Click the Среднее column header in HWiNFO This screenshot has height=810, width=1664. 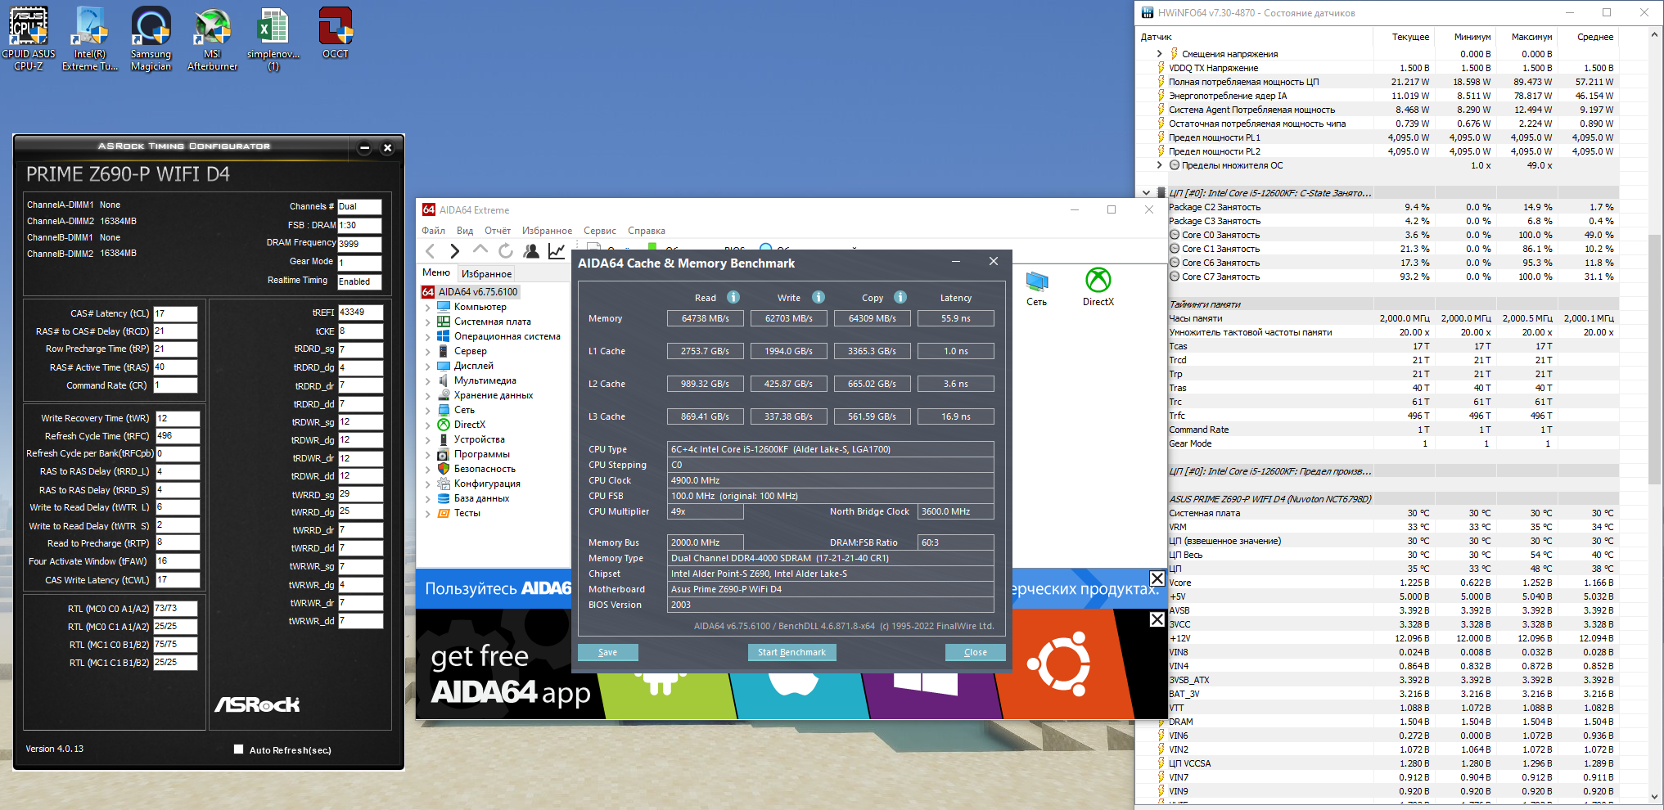(x=1595, y=37)
